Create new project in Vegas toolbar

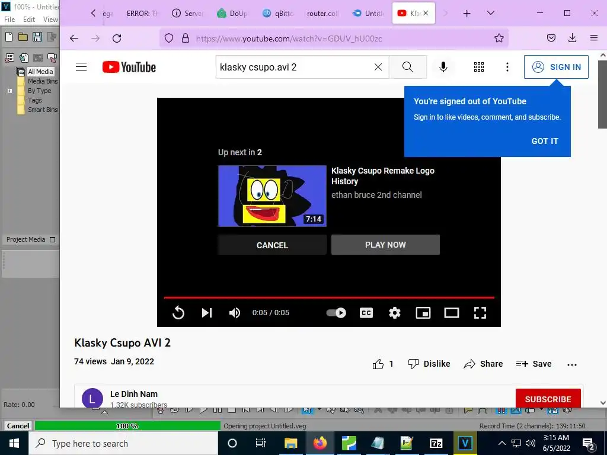[x=8, y=37]
